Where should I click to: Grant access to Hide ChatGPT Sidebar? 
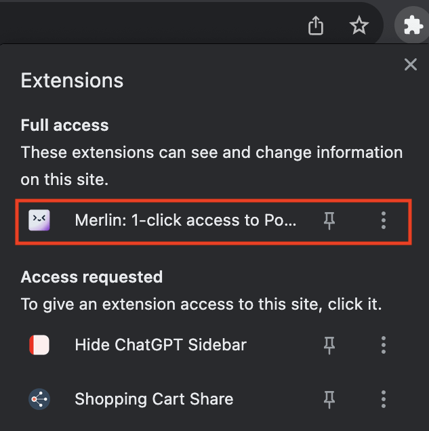click(x=161, y=345)
